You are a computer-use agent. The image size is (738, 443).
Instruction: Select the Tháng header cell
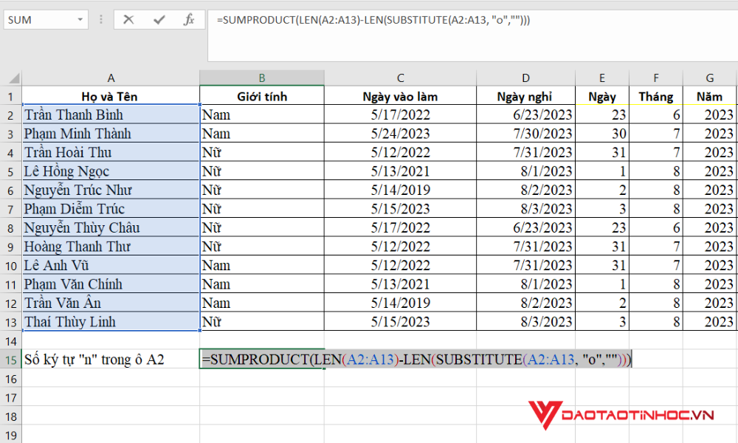[655, 96]
